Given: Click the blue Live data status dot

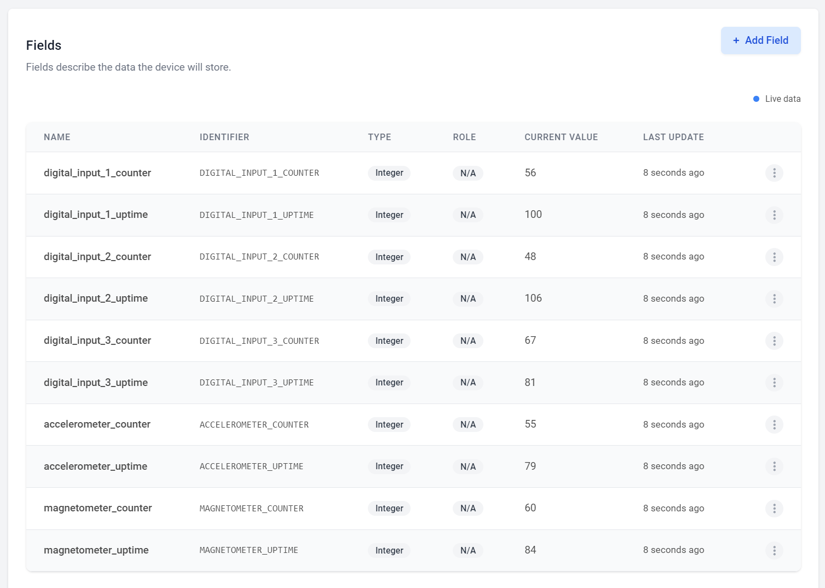Looking at the screenshot, I should pyautogui.click(x=756, y=99).
